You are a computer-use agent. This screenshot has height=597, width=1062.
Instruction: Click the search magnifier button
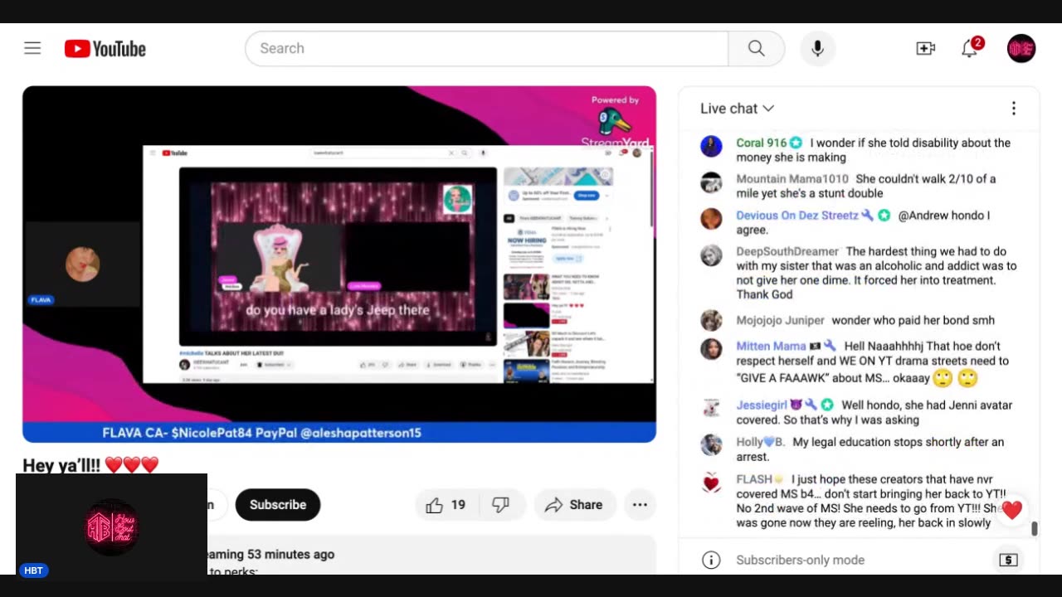[756, 48]
